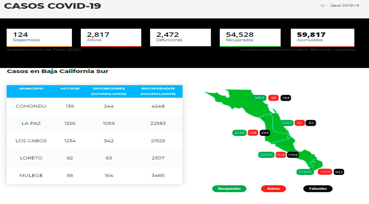Click the Municipio column header
The height and width of the screenshot is (204, 369).
coord(31,89)
